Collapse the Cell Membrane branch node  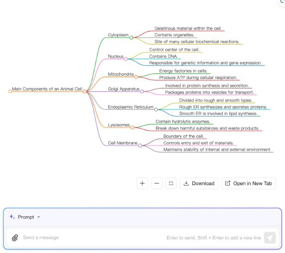point(140,146)
